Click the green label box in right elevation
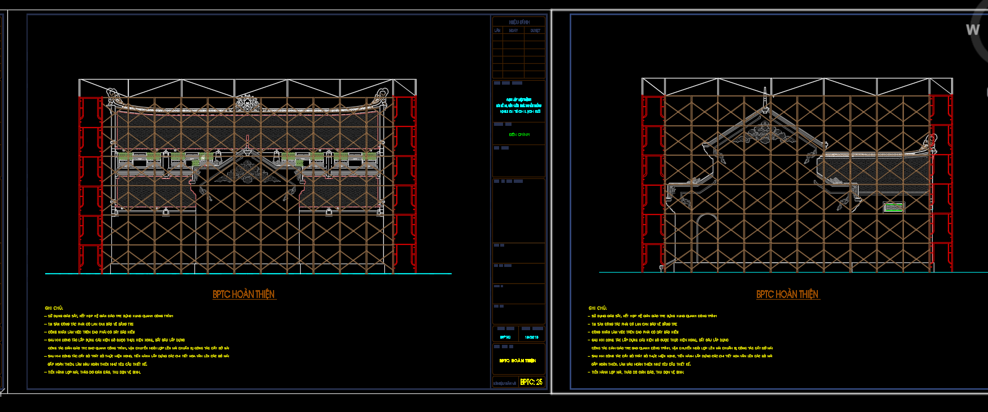Image resolution: width=988 pixels, height=412 pixels. tap(894, 207)
